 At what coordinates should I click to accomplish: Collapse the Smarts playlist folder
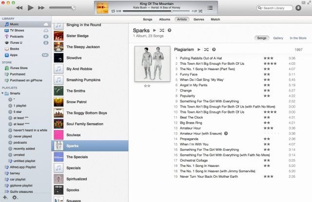coord(3,92)
